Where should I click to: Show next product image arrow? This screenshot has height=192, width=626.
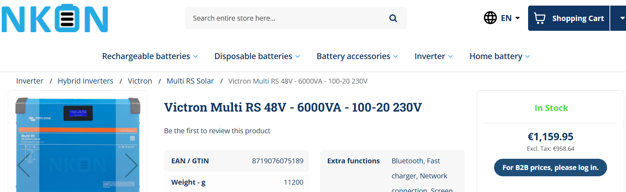pos(131,165)
